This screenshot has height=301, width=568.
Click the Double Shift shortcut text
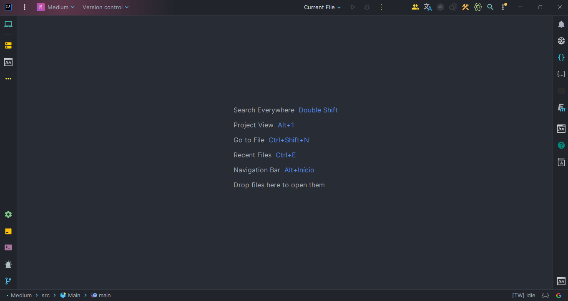(318, 110)
